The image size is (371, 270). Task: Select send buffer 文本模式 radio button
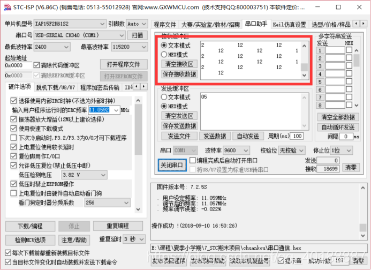point(164,97)
